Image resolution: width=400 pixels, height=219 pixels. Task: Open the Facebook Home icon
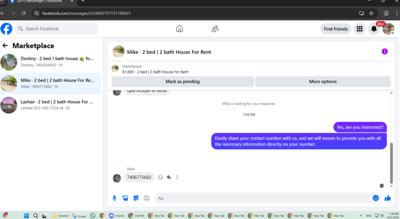[180, 29]
